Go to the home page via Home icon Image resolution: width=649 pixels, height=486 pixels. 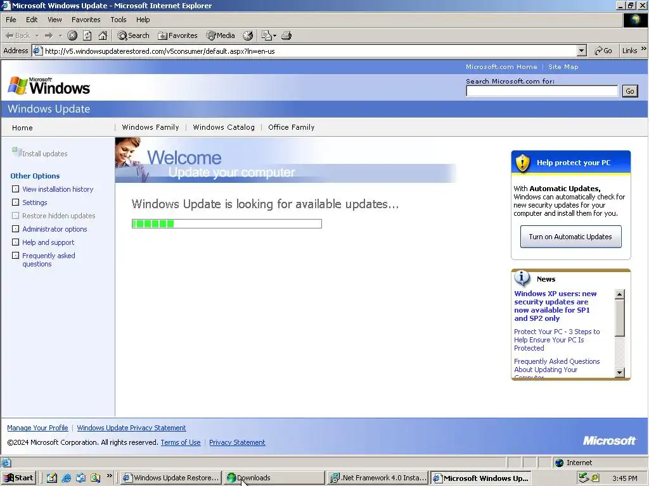pos(103,35)
